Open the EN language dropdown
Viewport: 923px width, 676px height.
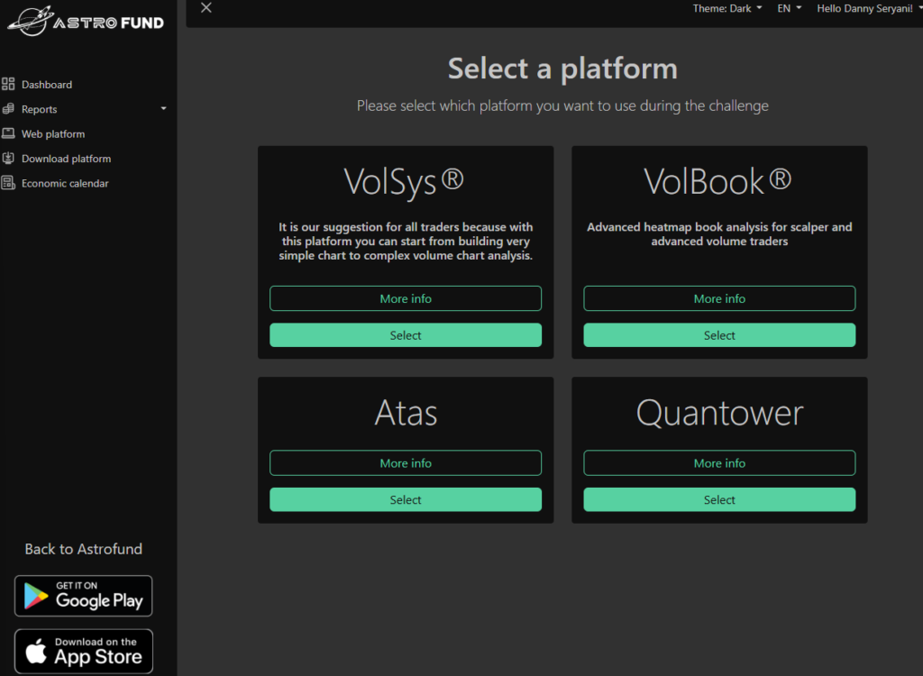[x=789, y=8]
